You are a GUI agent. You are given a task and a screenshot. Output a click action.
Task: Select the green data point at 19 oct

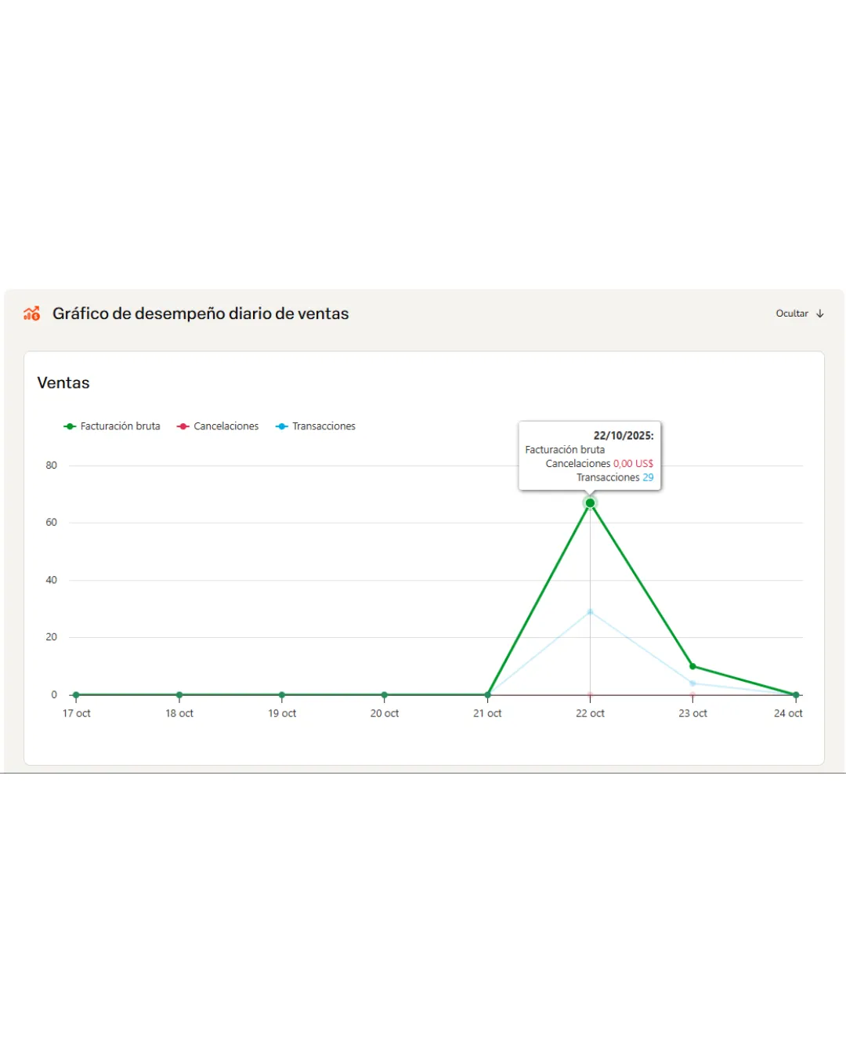[x=282, y=695]
